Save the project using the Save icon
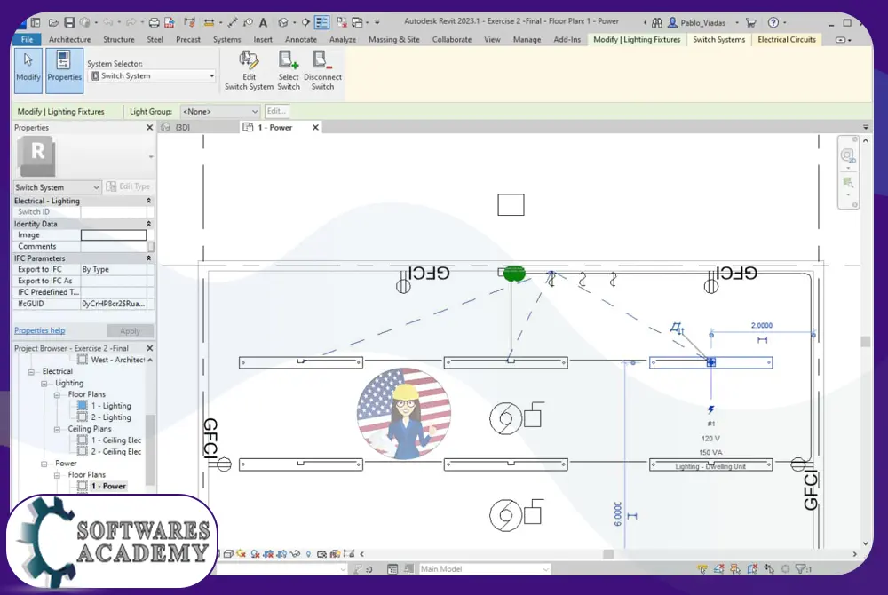This screenshot has width=888, height=595. click(x=69, y=22)
